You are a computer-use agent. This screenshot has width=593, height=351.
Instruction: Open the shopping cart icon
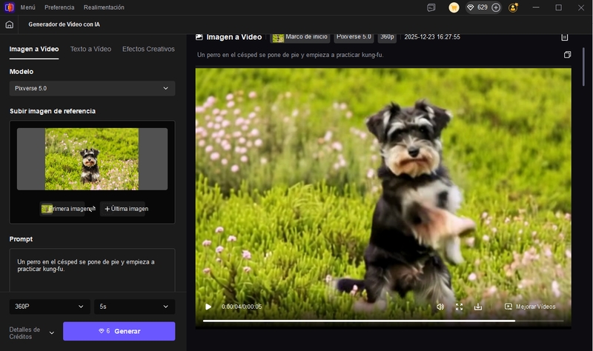454,7
